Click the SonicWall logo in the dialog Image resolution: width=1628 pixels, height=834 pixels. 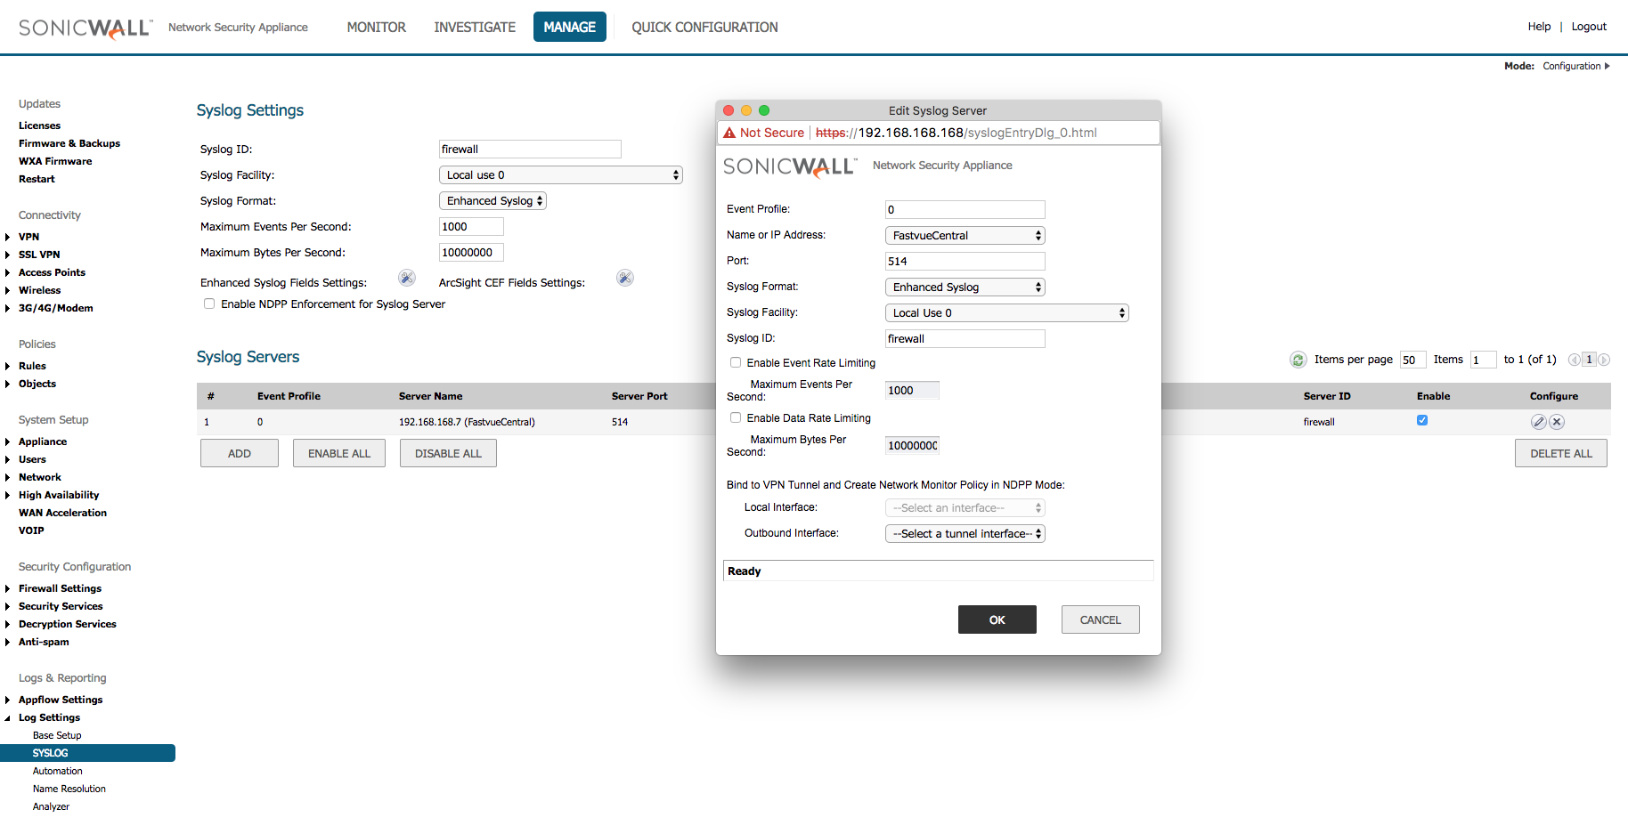point(789,166)
